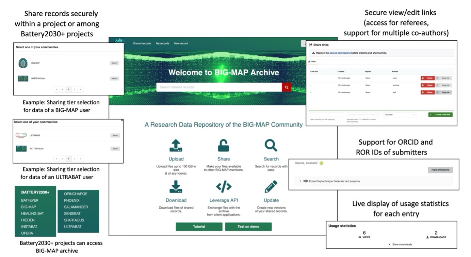Click the magnifying glass Search feature icon
Viewport: 471px width, 257px height.
coord(271,145)
